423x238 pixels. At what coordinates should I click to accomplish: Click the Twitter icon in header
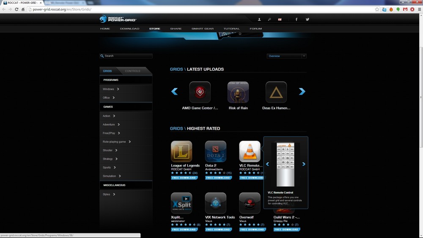pos(308,19)
